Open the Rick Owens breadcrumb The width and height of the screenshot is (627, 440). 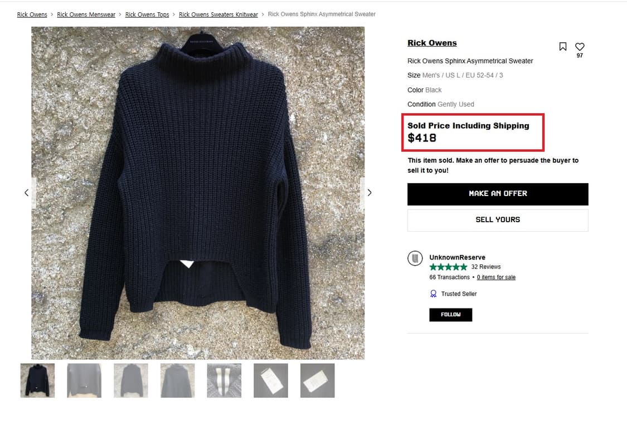click(x=32, y=14)
